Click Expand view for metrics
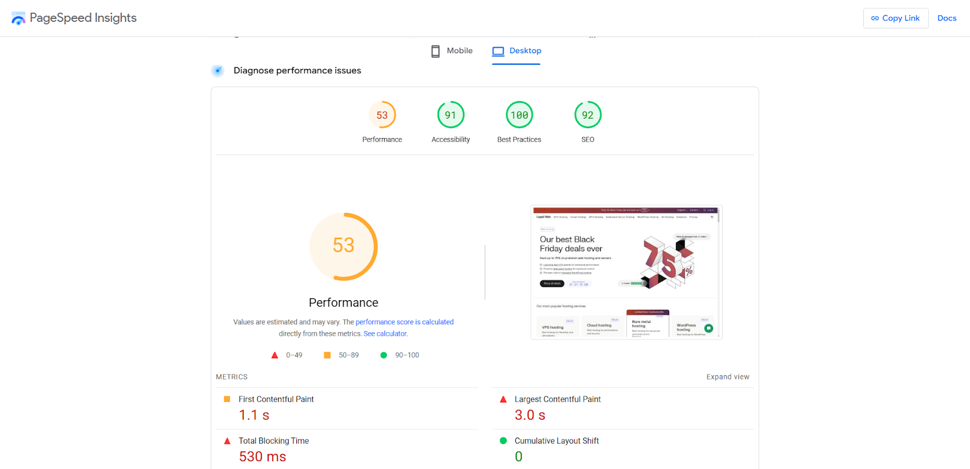This screenshot has width=970, height=469. coord(727,377)
